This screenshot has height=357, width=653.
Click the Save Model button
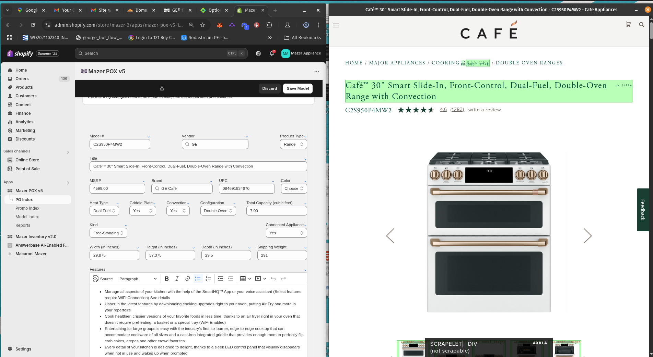click(x=298, y=88)
